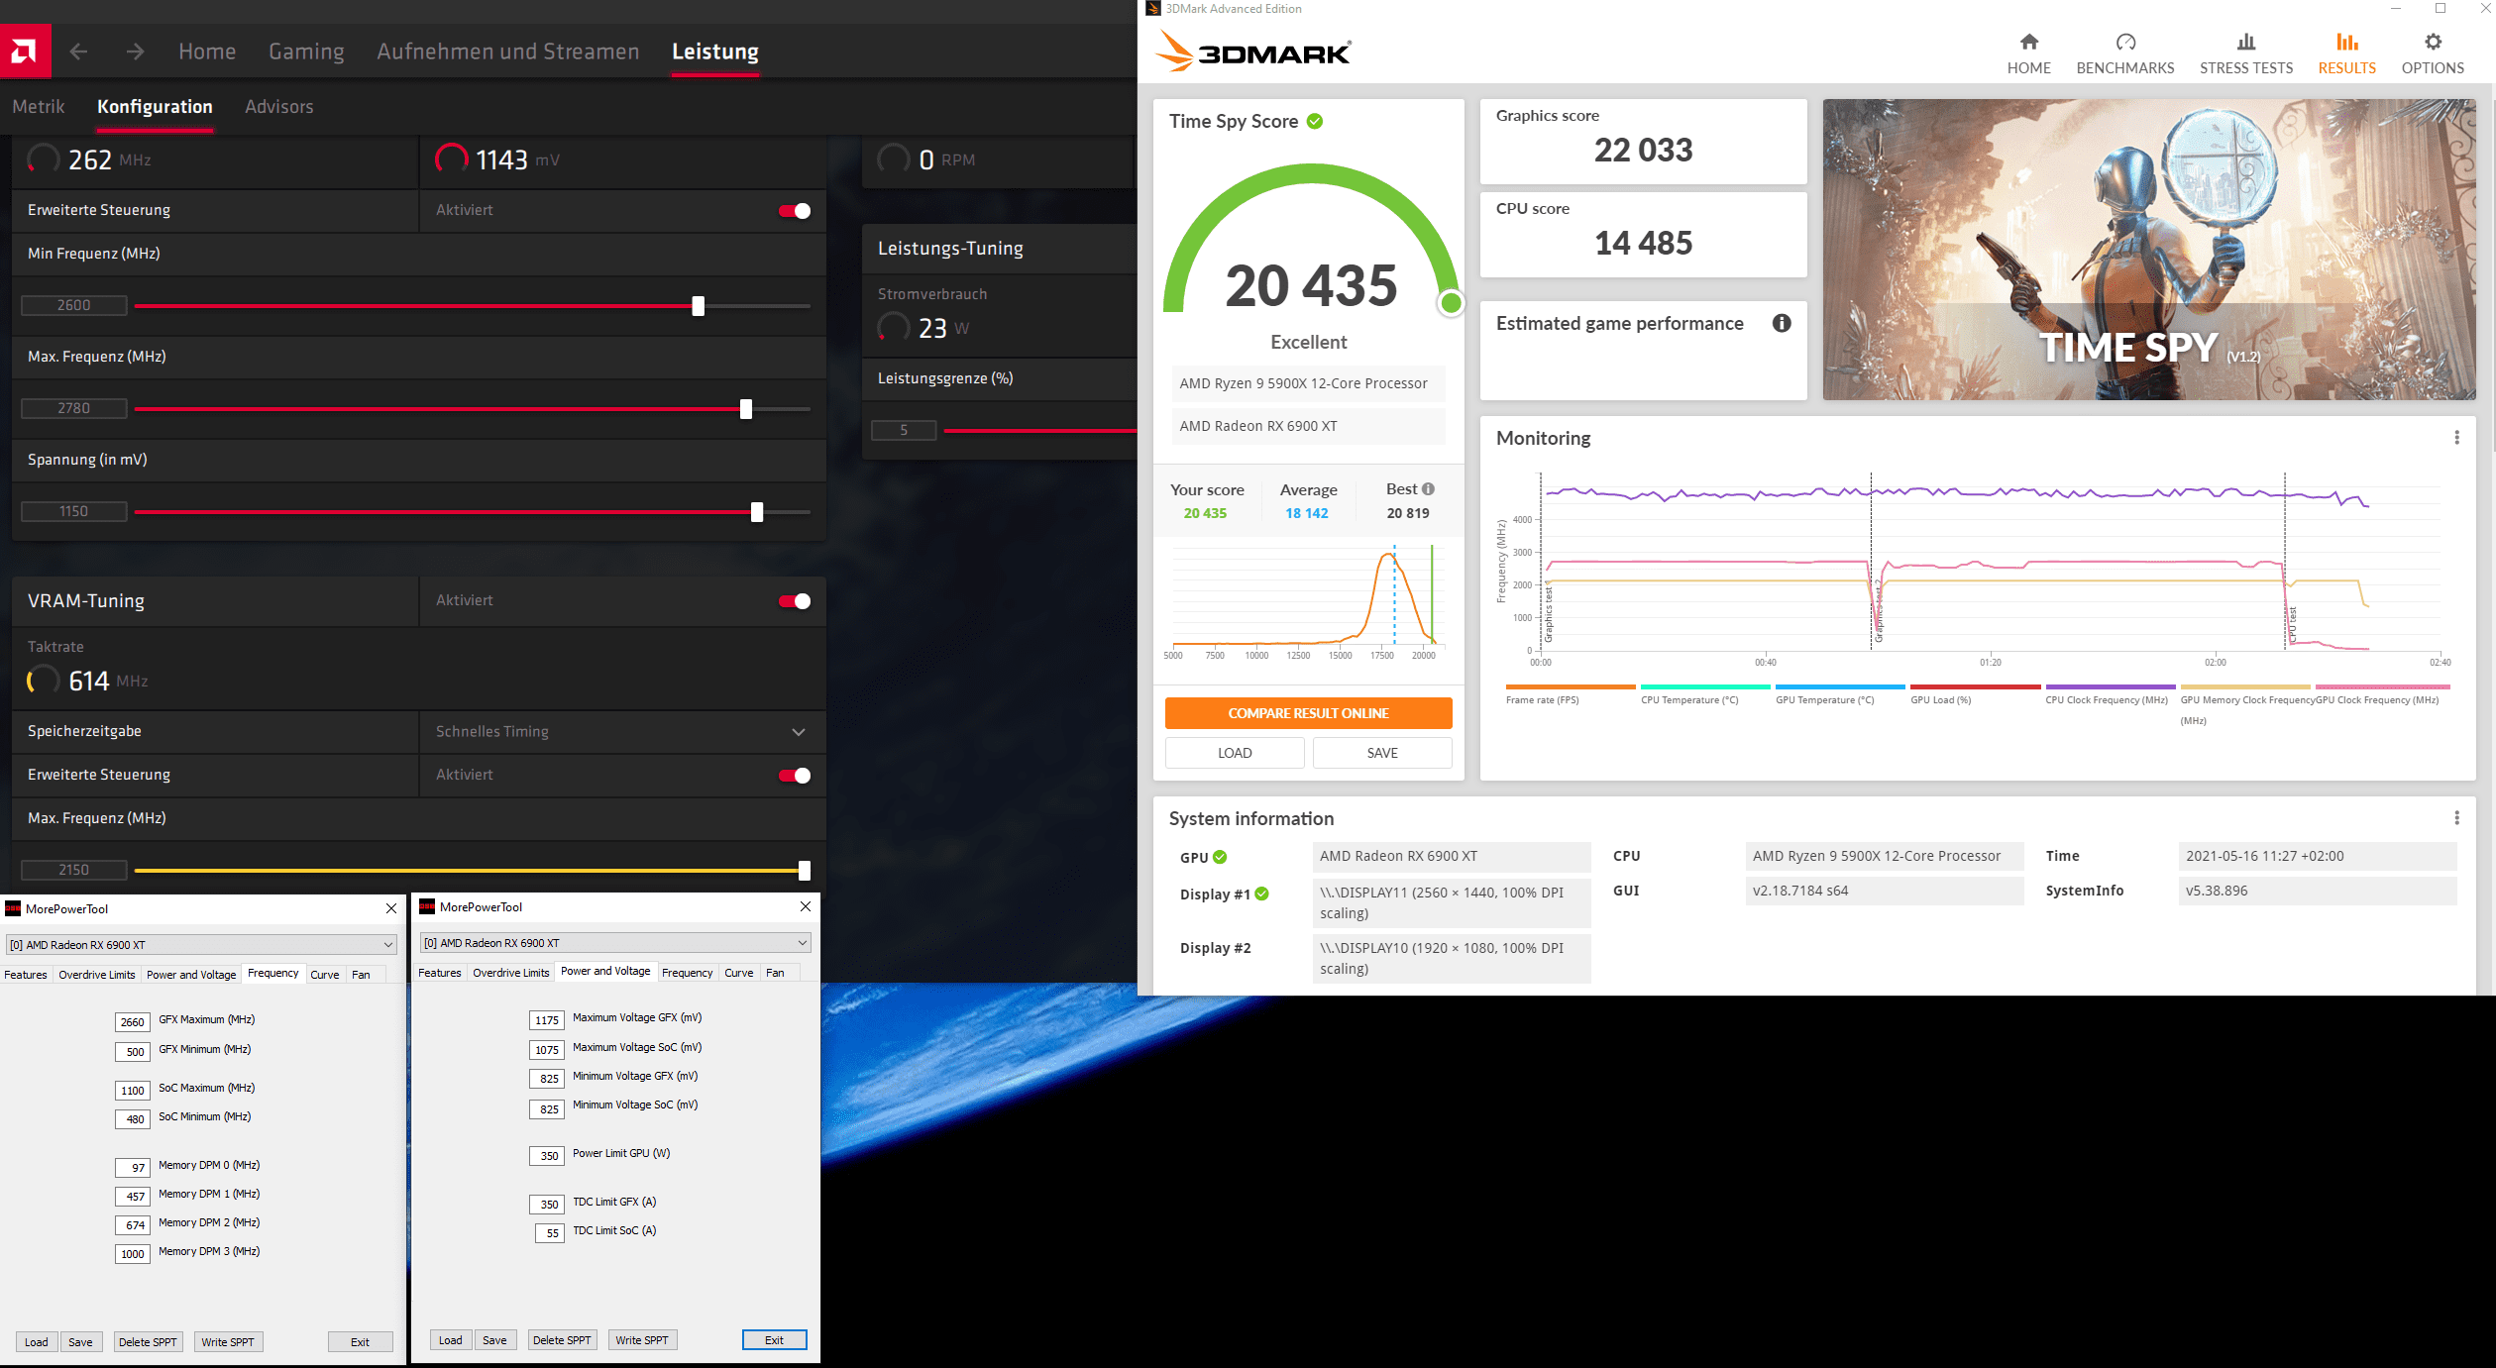Image resolution: width=2496 pixels, height=1368 pixels.
Task: Open Features tab in right MorePowerTool
Action: point(440,973)
